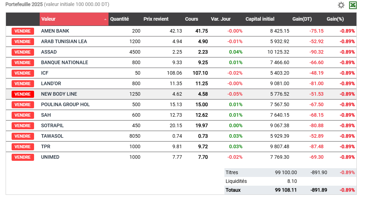Click ASSAD capital value 10 125.32

point(278,52)
